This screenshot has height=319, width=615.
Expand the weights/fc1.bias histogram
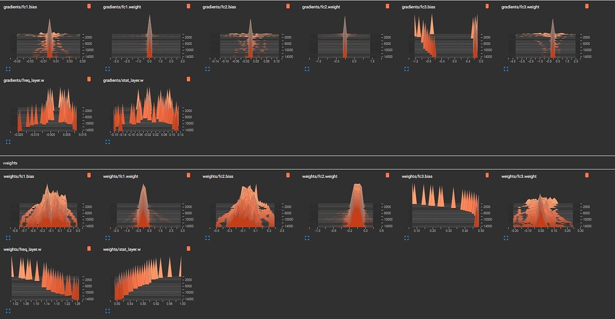tap(8, 239)
